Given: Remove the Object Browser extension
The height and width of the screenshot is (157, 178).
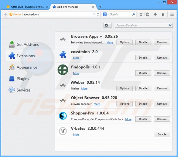Looking at the screenshot, I should 162,104.
